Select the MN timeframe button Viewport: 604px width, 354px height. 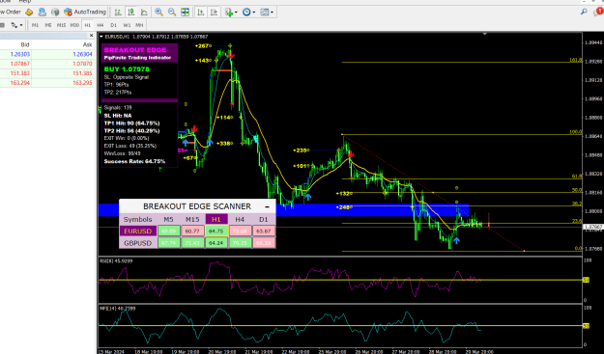[139, 25]
